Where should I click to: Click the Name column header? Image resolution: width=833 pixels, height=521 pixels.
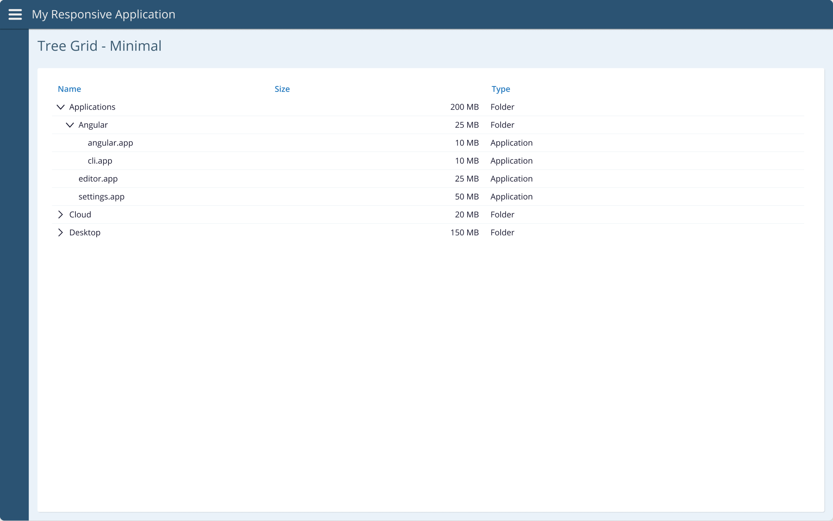69,89
